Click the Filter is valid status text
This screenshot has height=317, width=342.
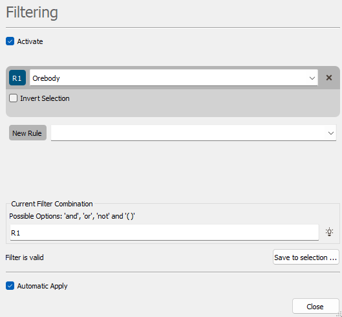coord(25,257)
